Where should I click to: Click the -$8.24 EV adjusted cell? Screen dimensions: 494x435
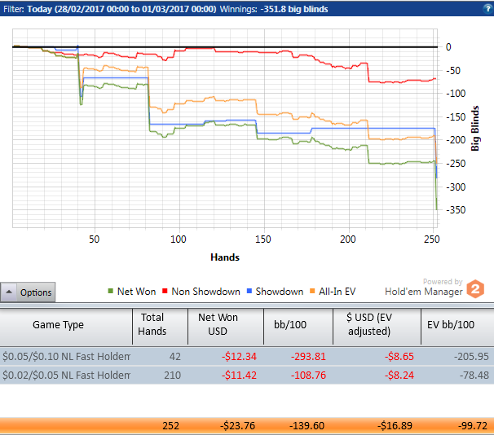[399, 376]
